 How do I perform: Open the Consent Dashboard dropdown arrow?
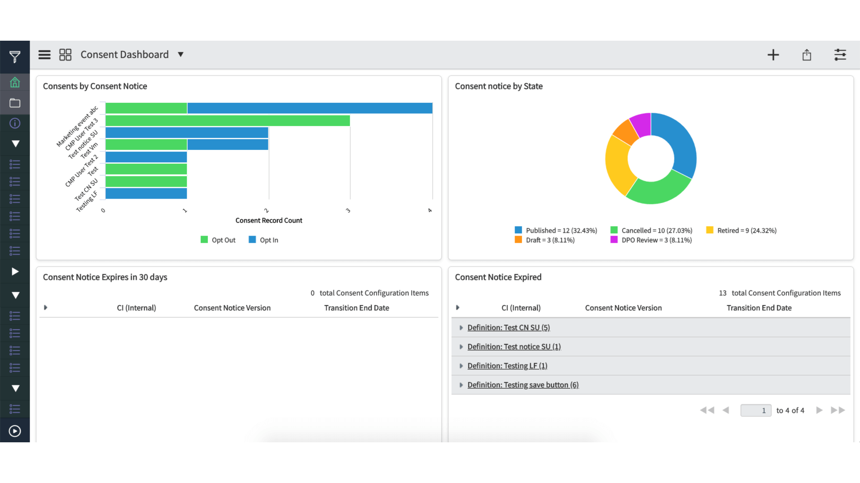(181, 55)
